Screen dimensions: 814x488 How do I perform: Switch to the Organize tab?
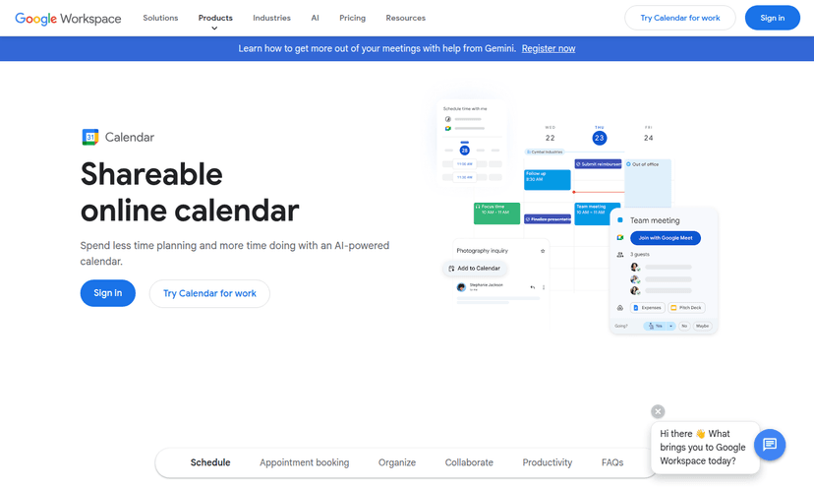397,462
